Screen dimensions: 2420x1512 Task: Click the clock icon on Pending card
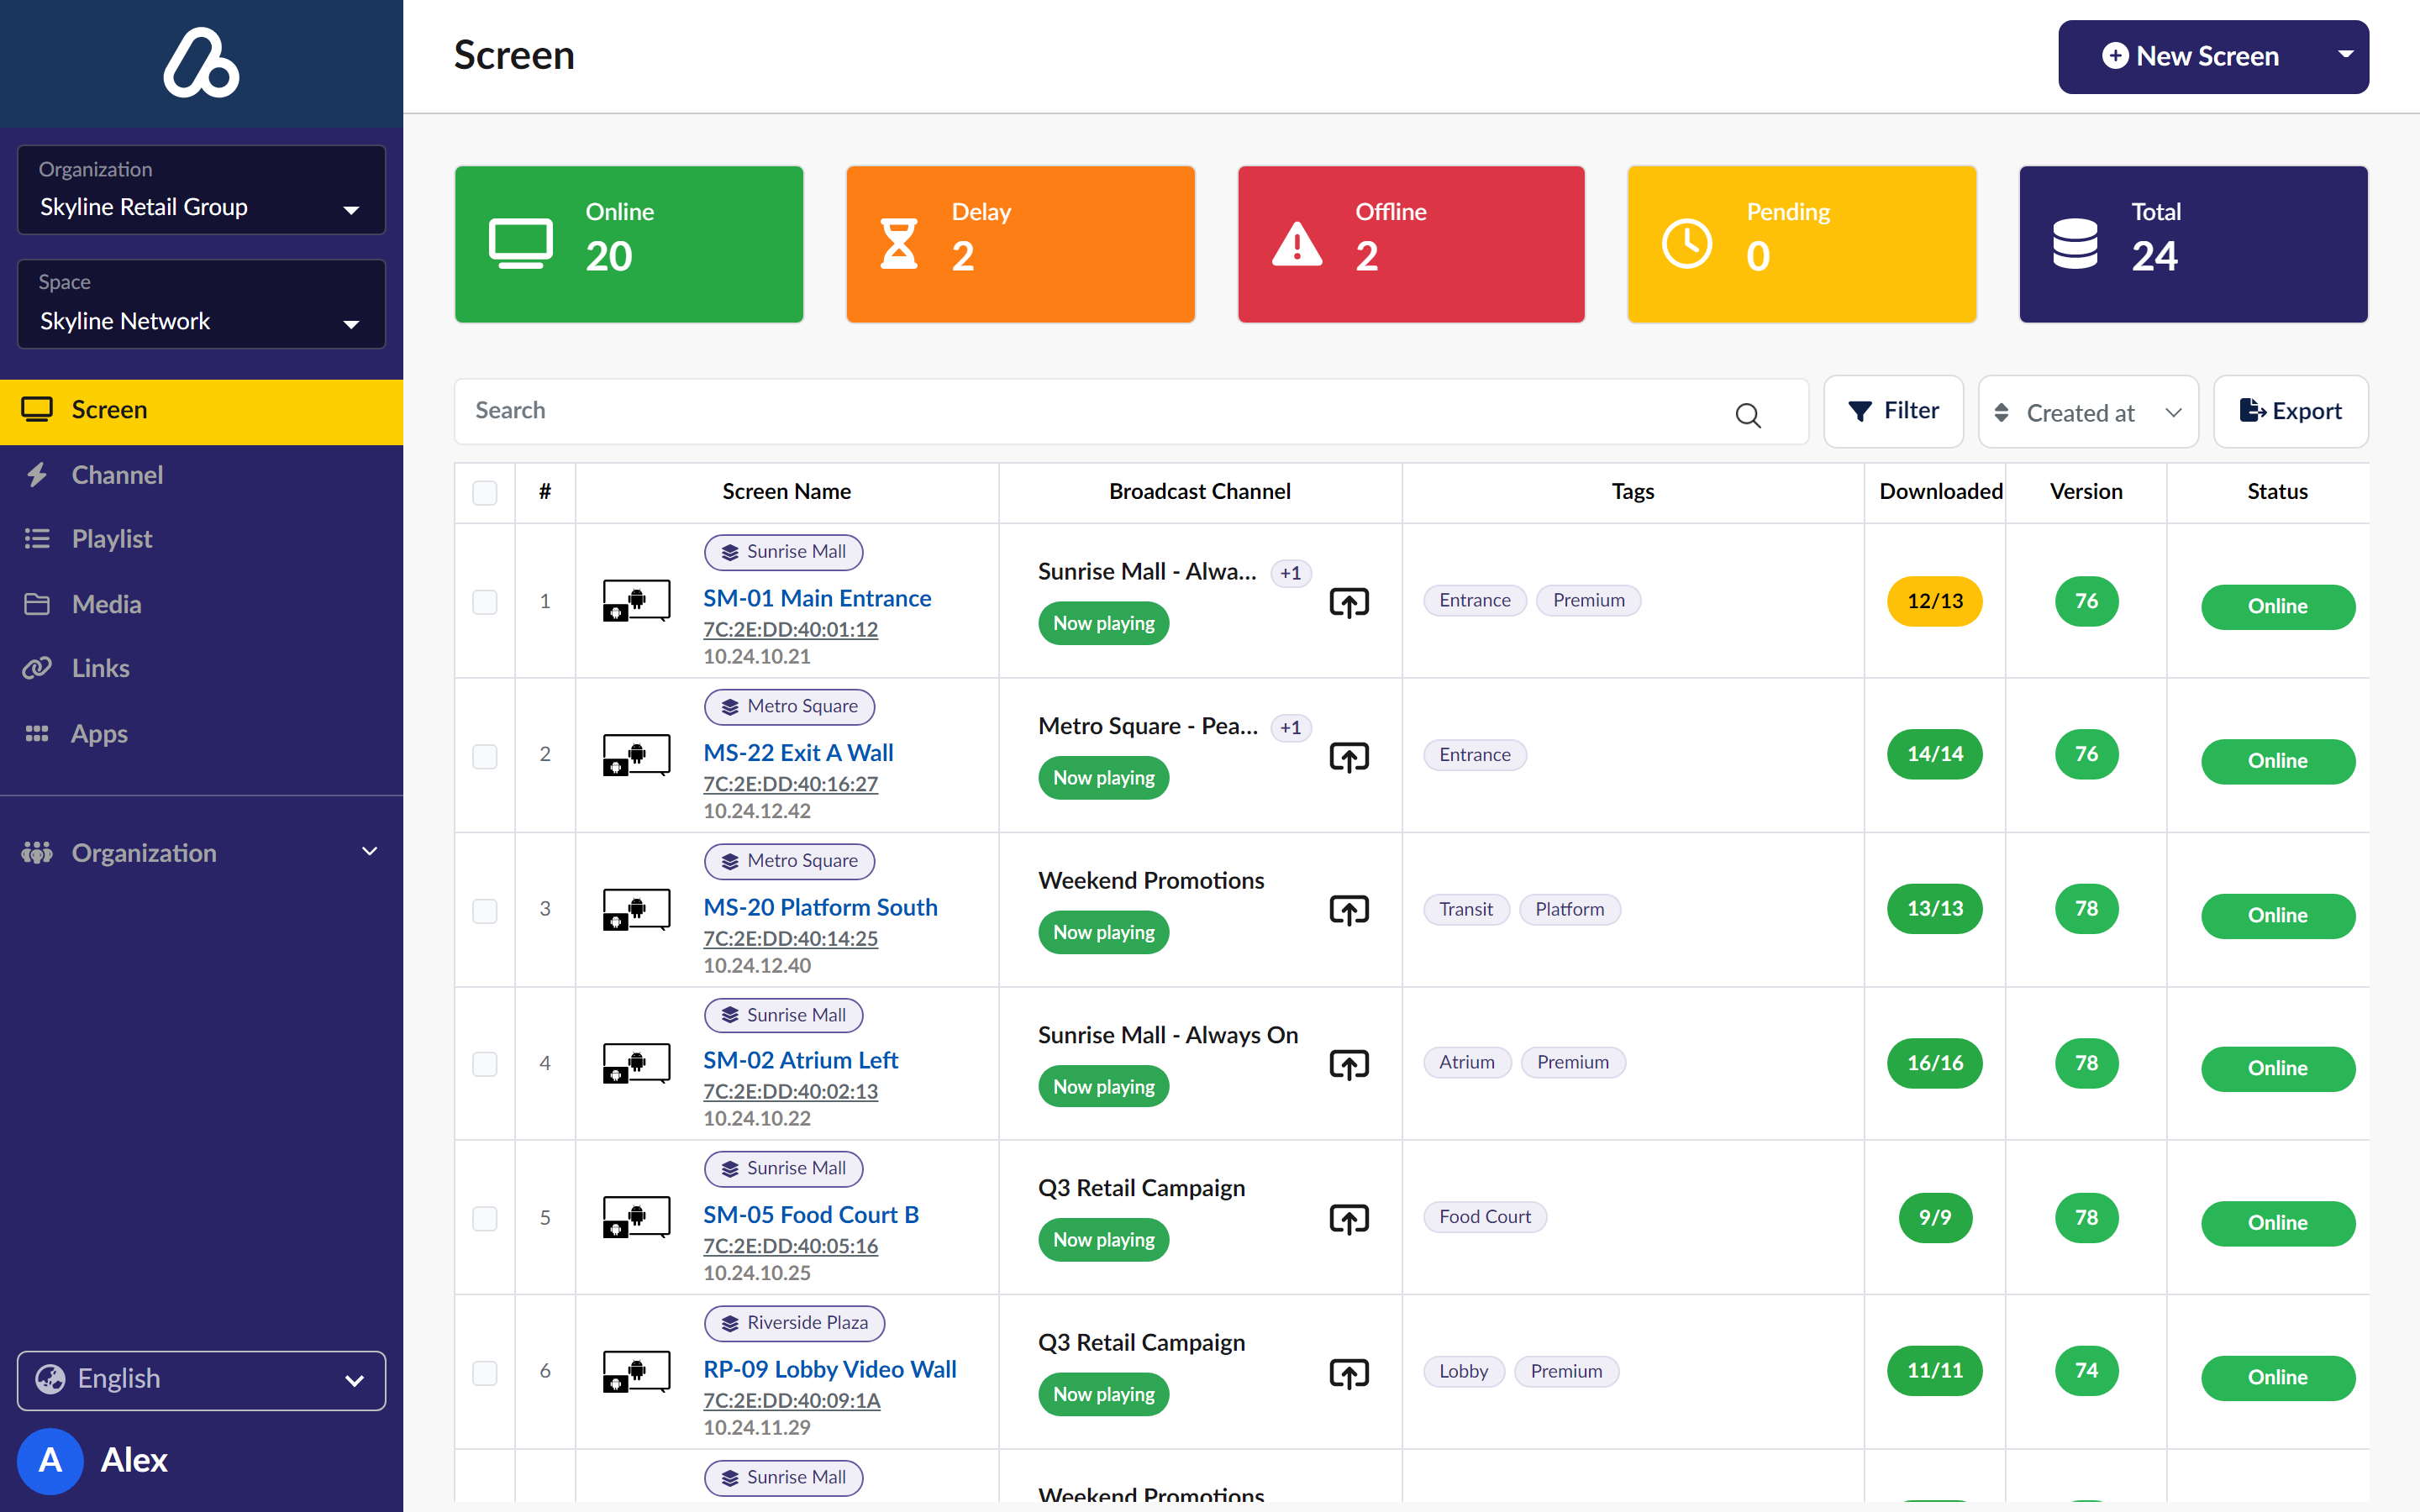point(1686,244)
